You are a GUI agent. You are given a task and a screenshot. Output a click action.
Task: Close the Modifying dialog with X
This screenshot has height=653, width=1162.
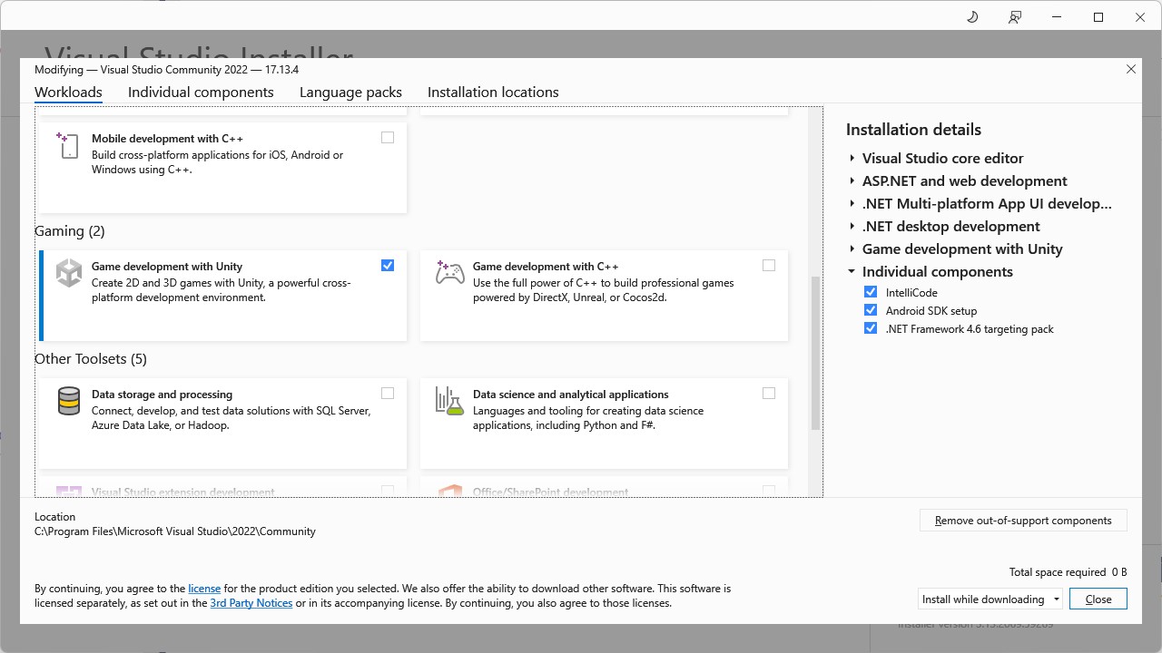[x=1131, y=70]
